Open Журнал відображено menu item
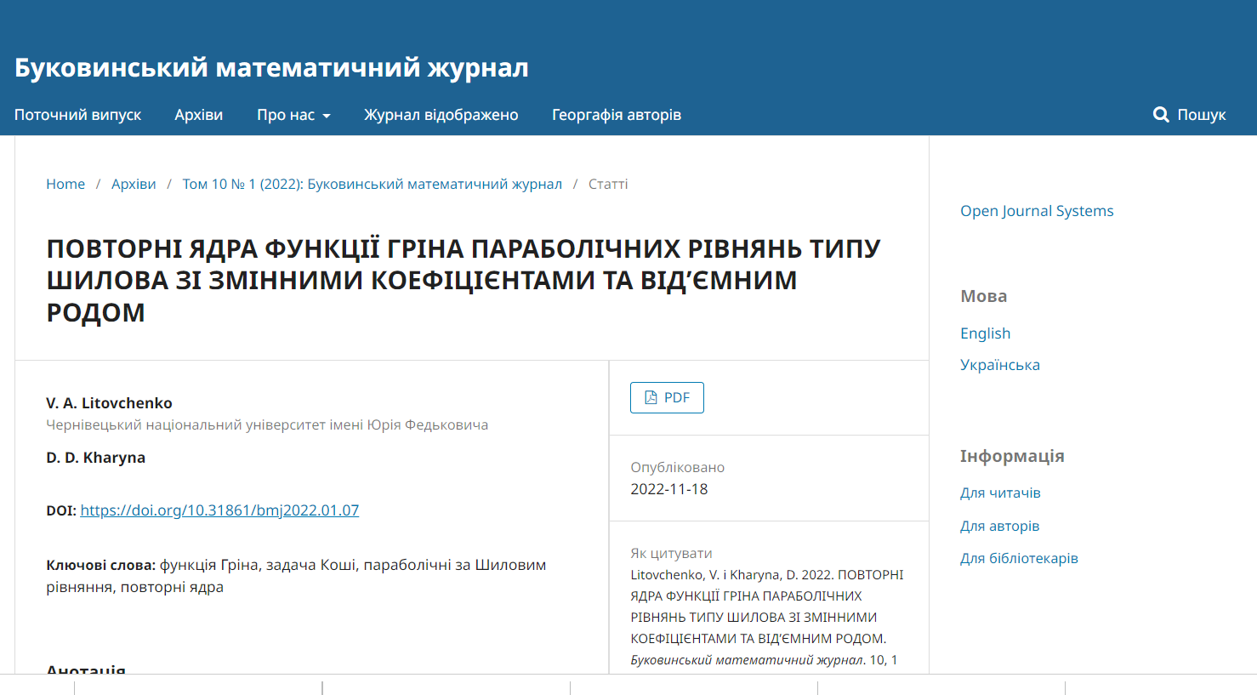The height and width of the screenshot is (695, 1257). coord(441,115)
